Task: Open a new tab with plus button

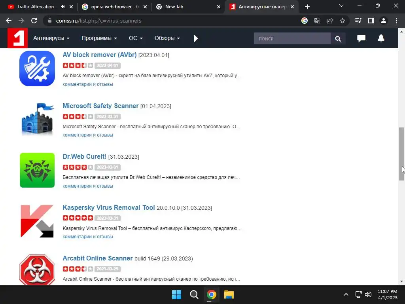Action: click(x=307, y=7)
